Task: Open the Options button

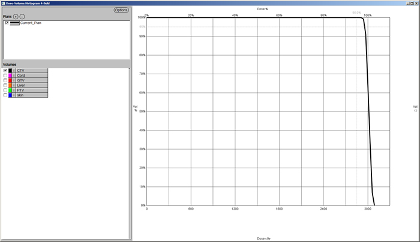Action: click(x=121, y=10)
